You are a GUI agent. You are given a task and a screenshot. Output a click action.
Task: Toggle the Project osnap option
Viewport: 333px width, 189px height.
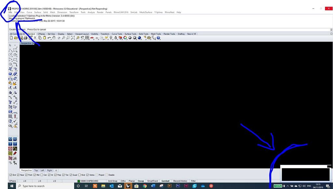[x=97, y=175]
